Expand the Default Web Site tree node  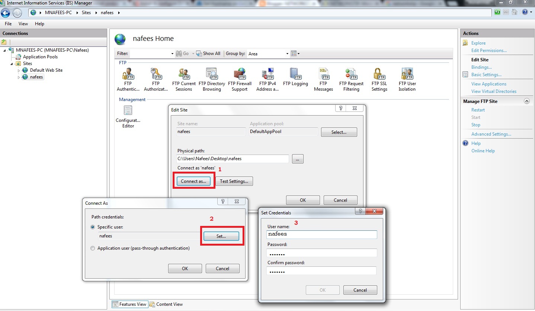[19, 70]
